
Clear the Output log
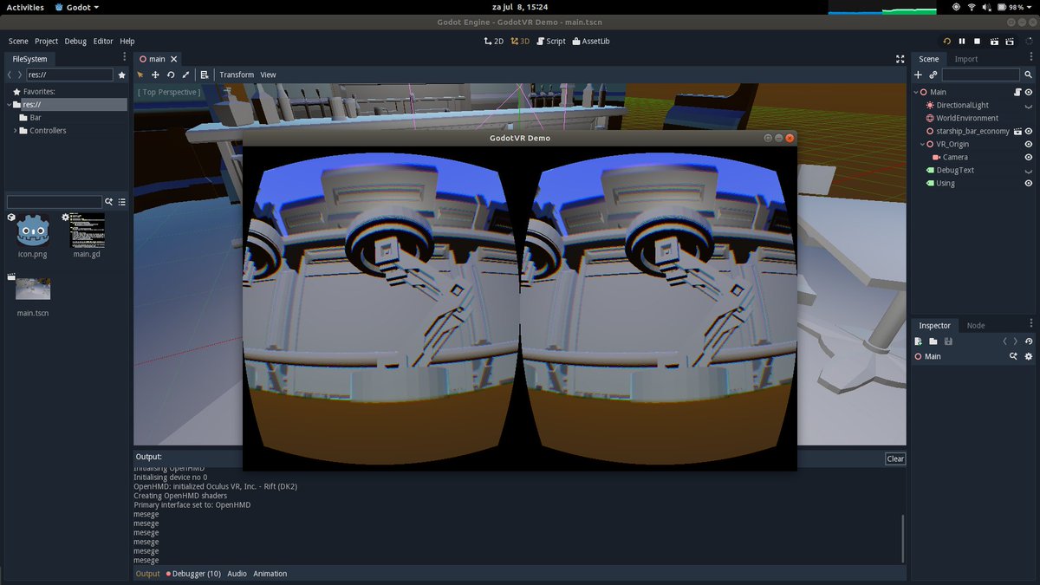[895, 458]
